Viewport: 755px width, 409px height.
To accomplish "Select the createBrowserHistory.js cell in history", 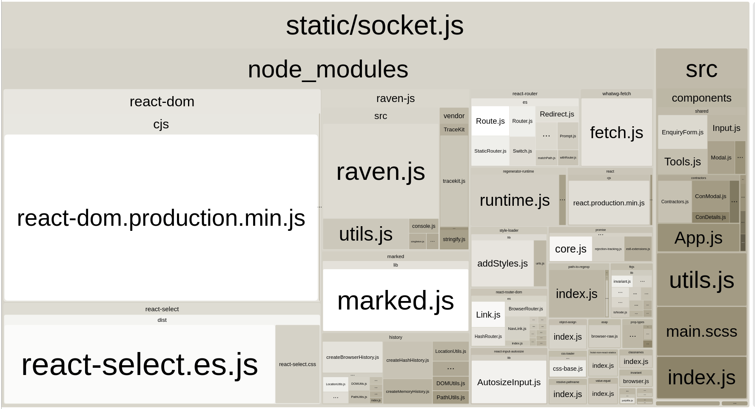I will 352,357.
